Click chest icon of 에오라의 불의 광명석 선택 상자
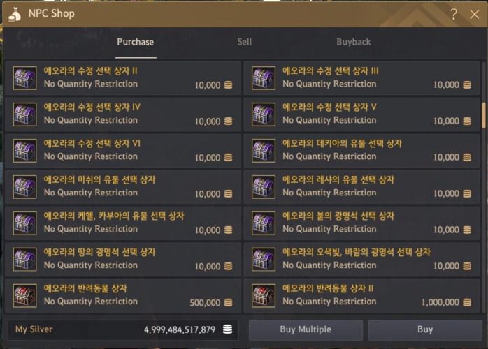Screen dimensions: 488x349 [x=264, y=223]
